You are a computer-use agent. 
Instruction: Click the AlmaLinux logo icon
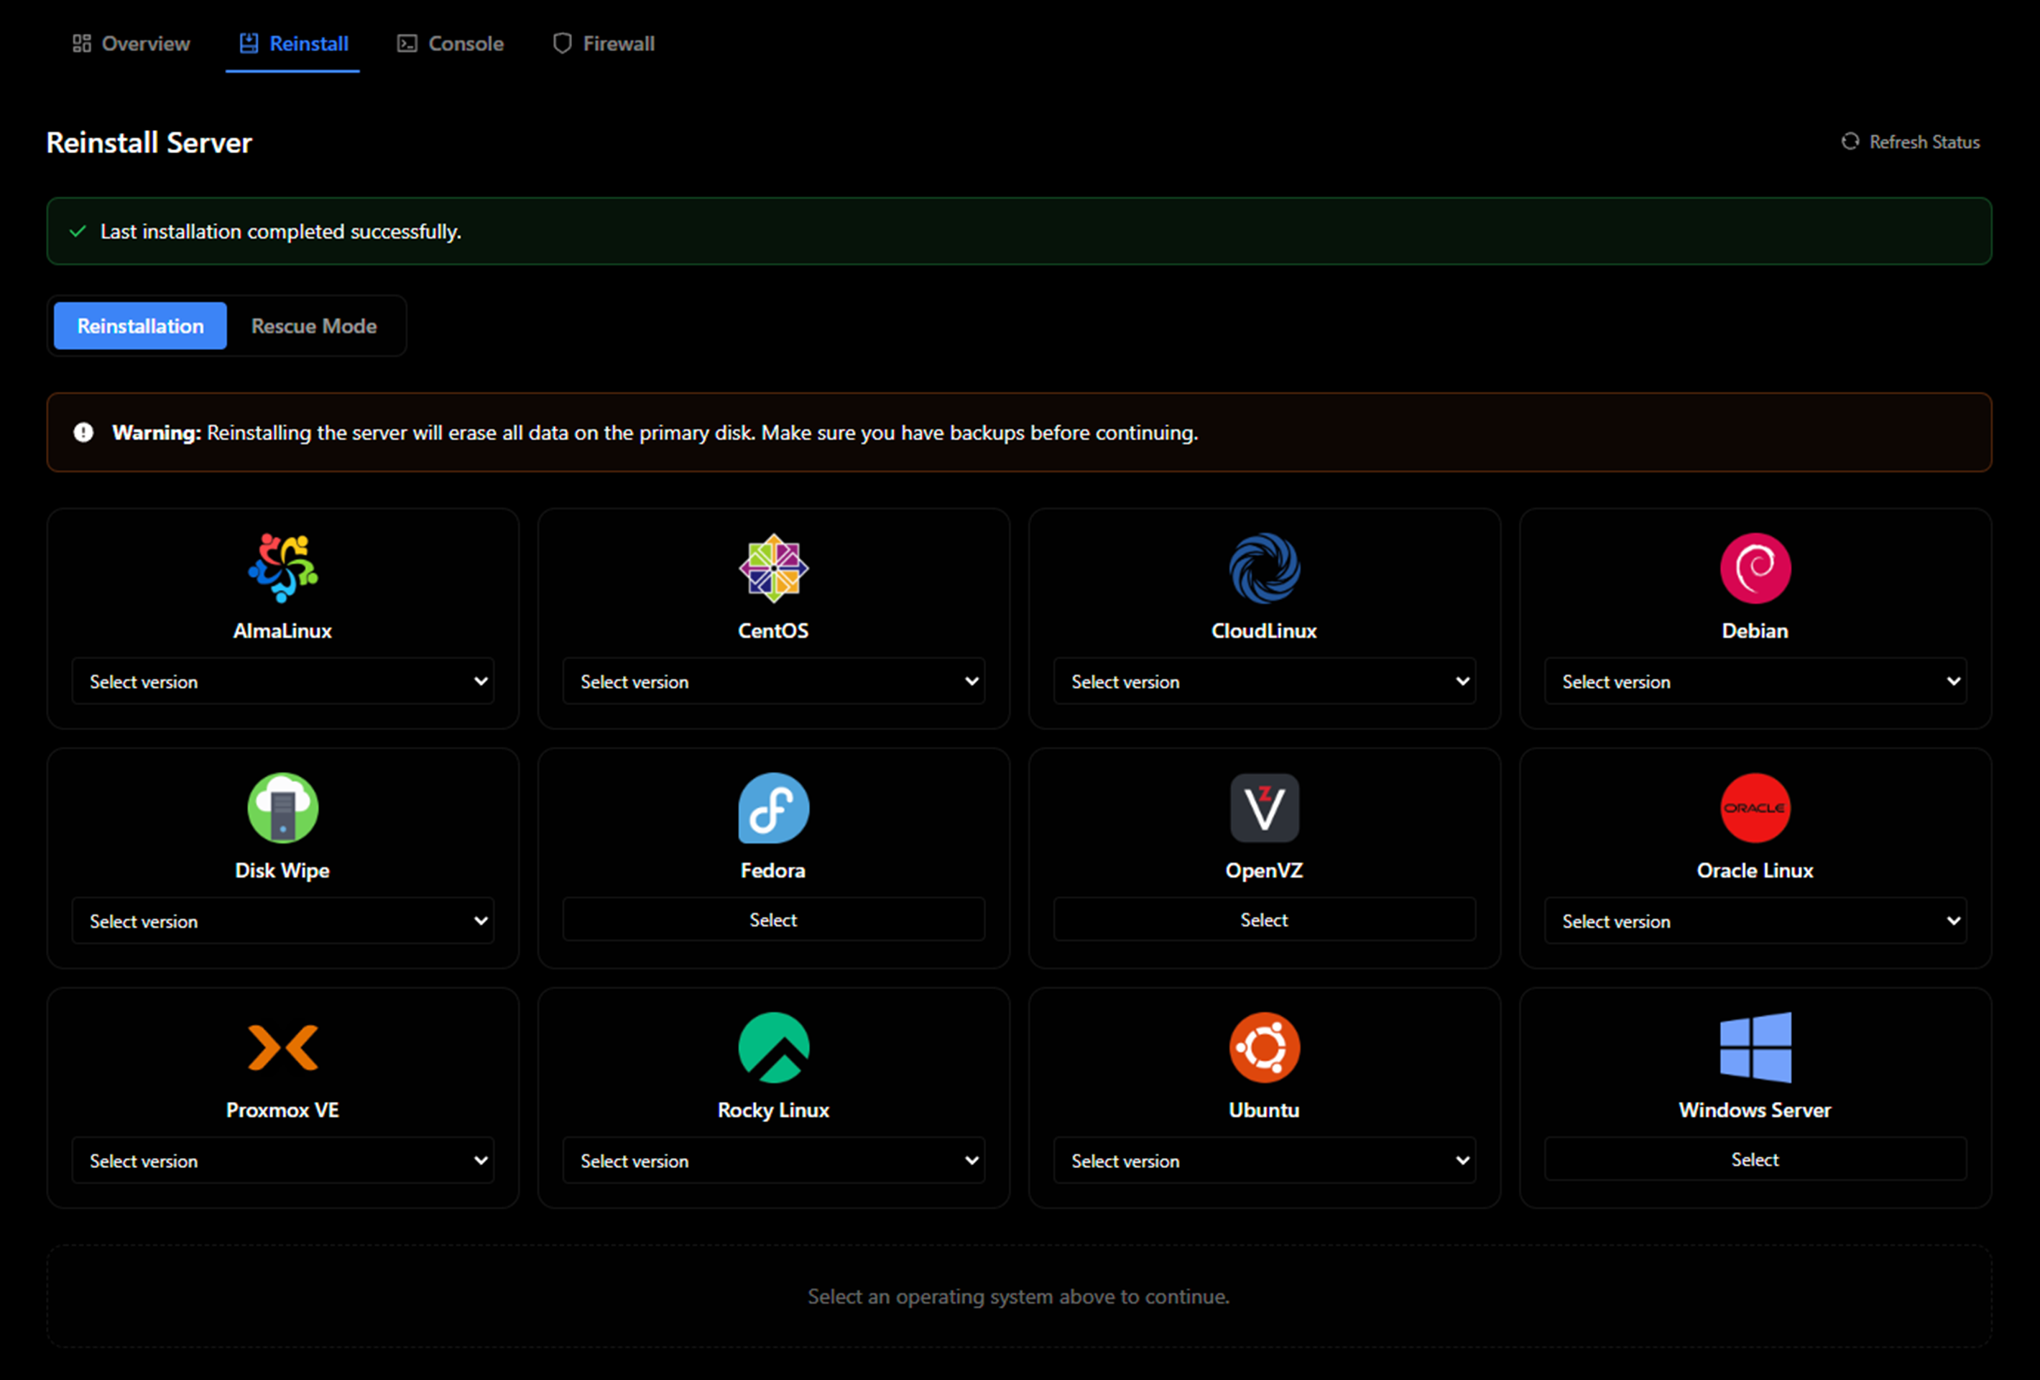[282, 568]
